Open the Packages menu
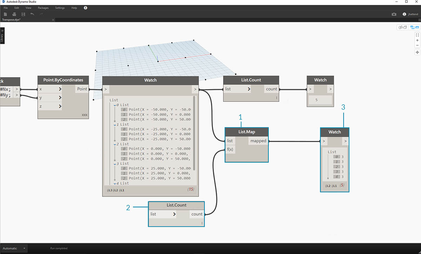This screenshot has height=254, width=421. click(43, 8)
